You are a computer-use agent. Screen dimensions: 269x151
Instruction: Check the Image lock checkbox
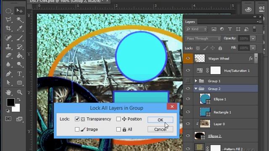77,130
